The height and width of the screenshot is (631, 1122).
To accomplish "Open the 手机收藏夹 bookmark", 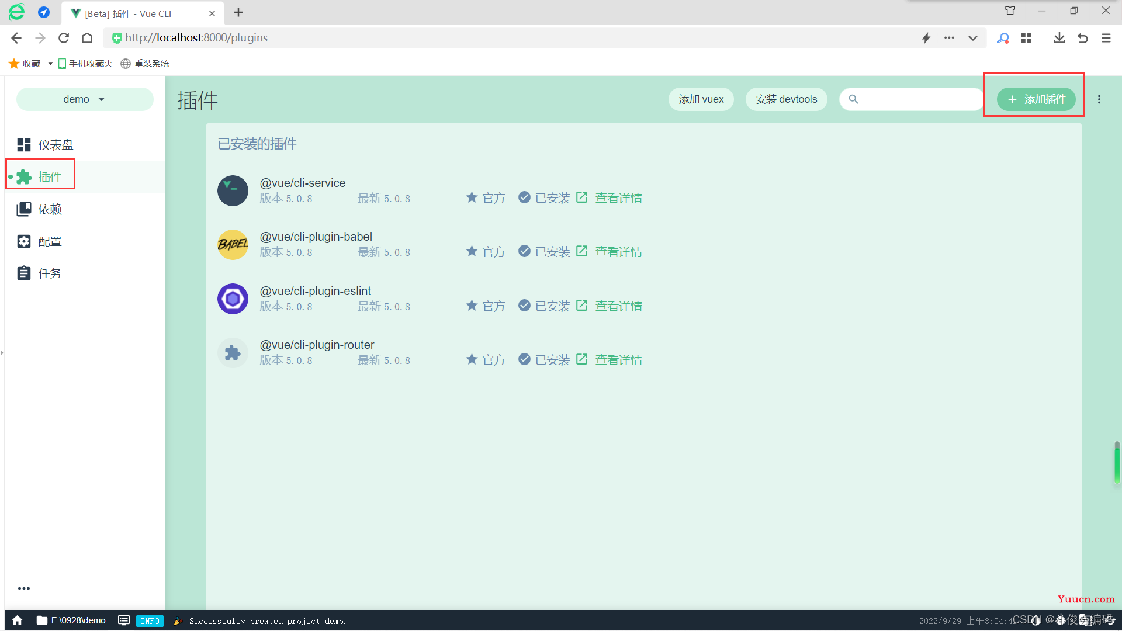I will [85, 64].
